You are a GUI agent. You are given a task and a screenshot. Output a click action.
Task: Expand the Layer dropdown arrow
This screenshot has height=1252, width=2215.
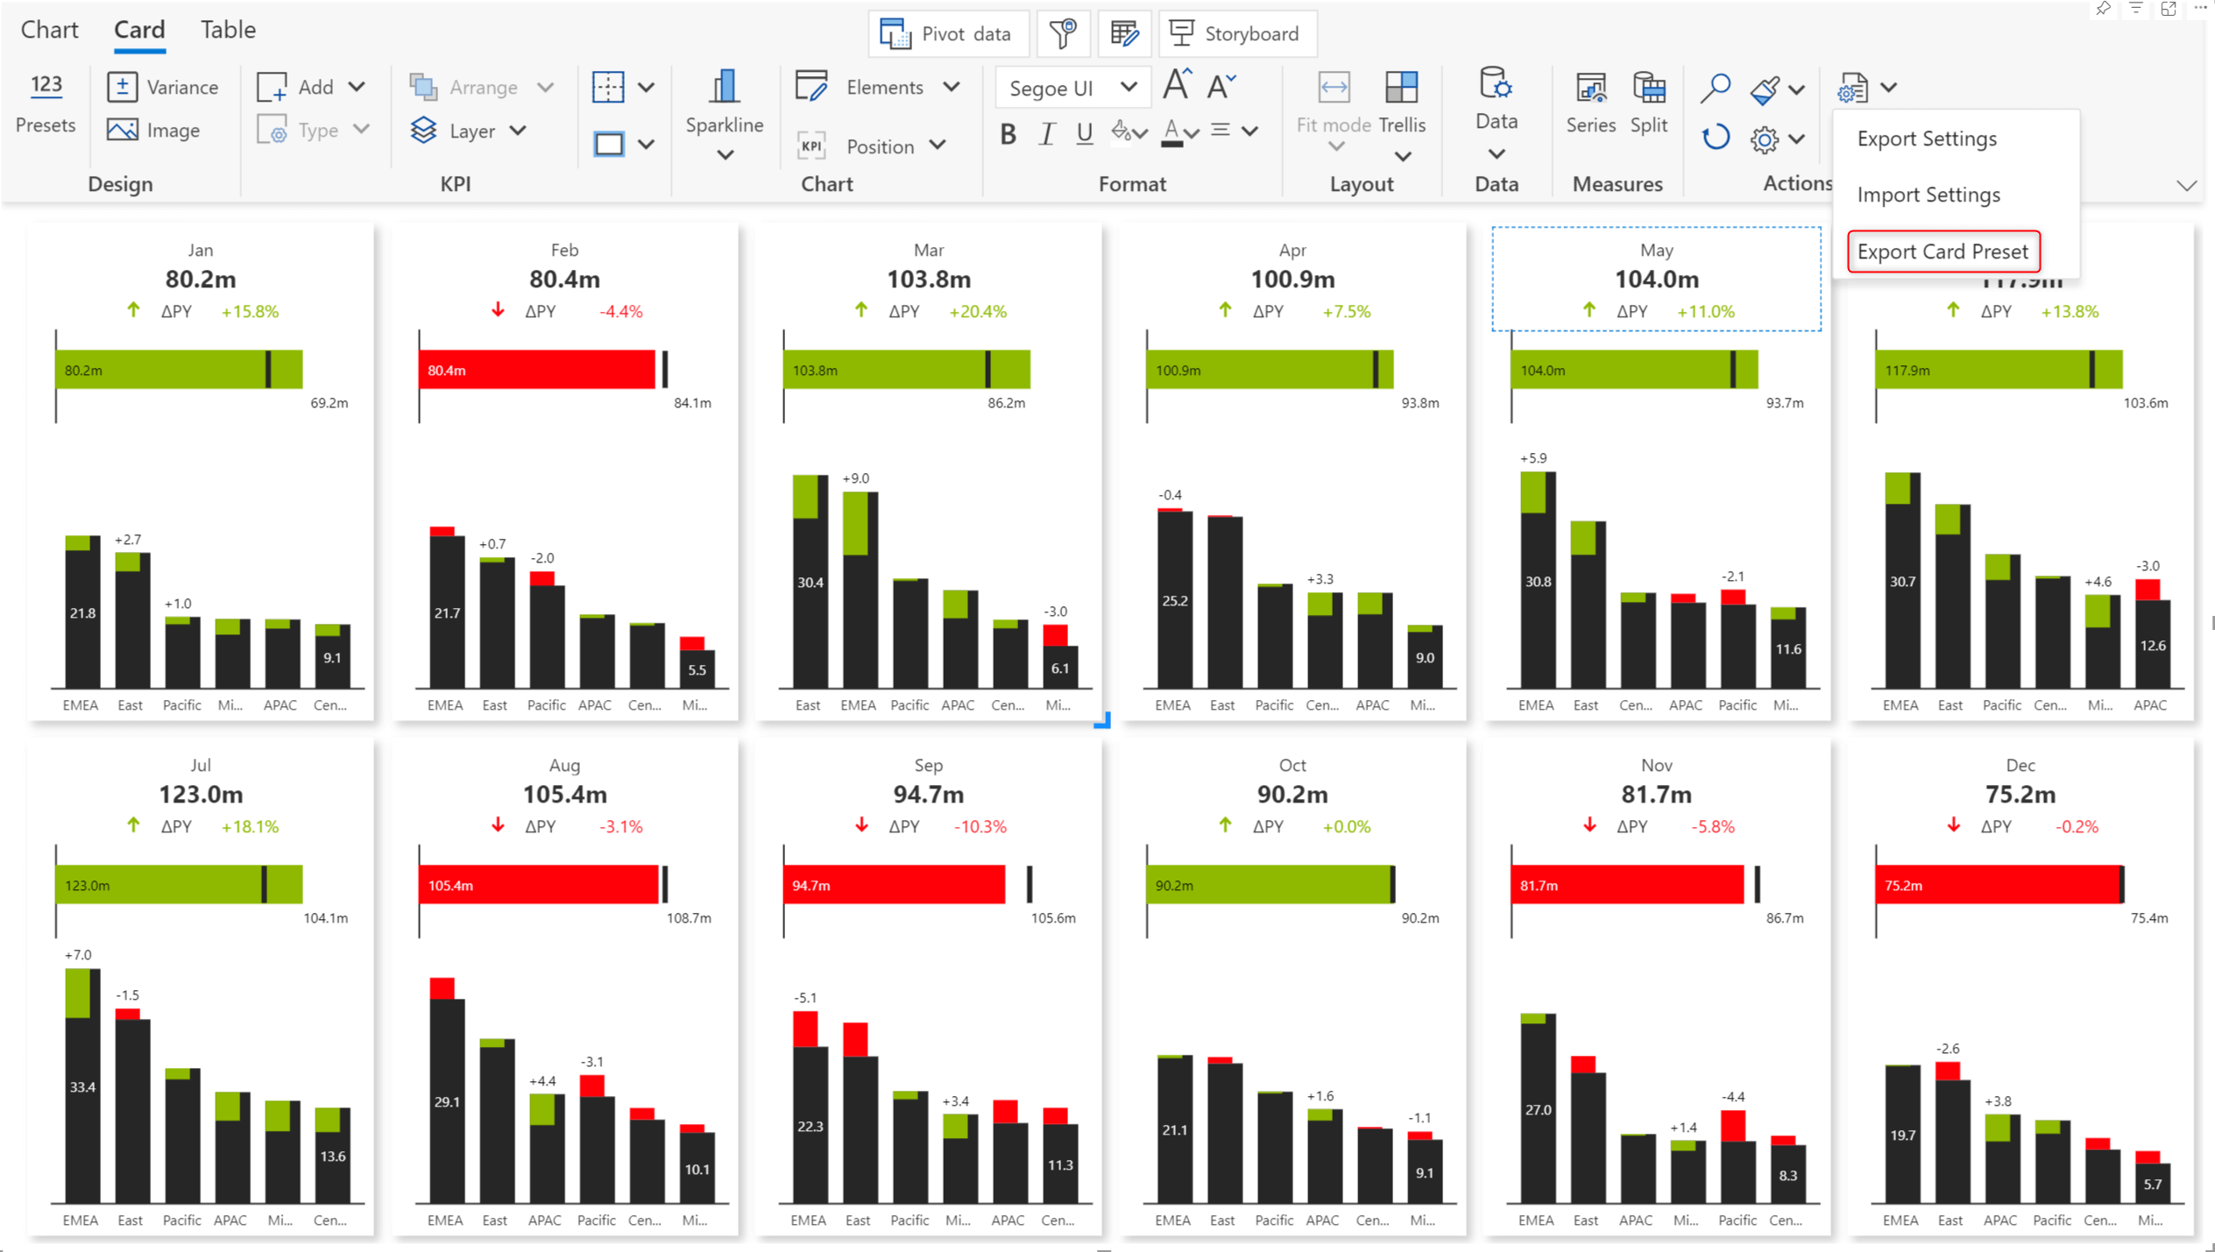click(518, 131)
